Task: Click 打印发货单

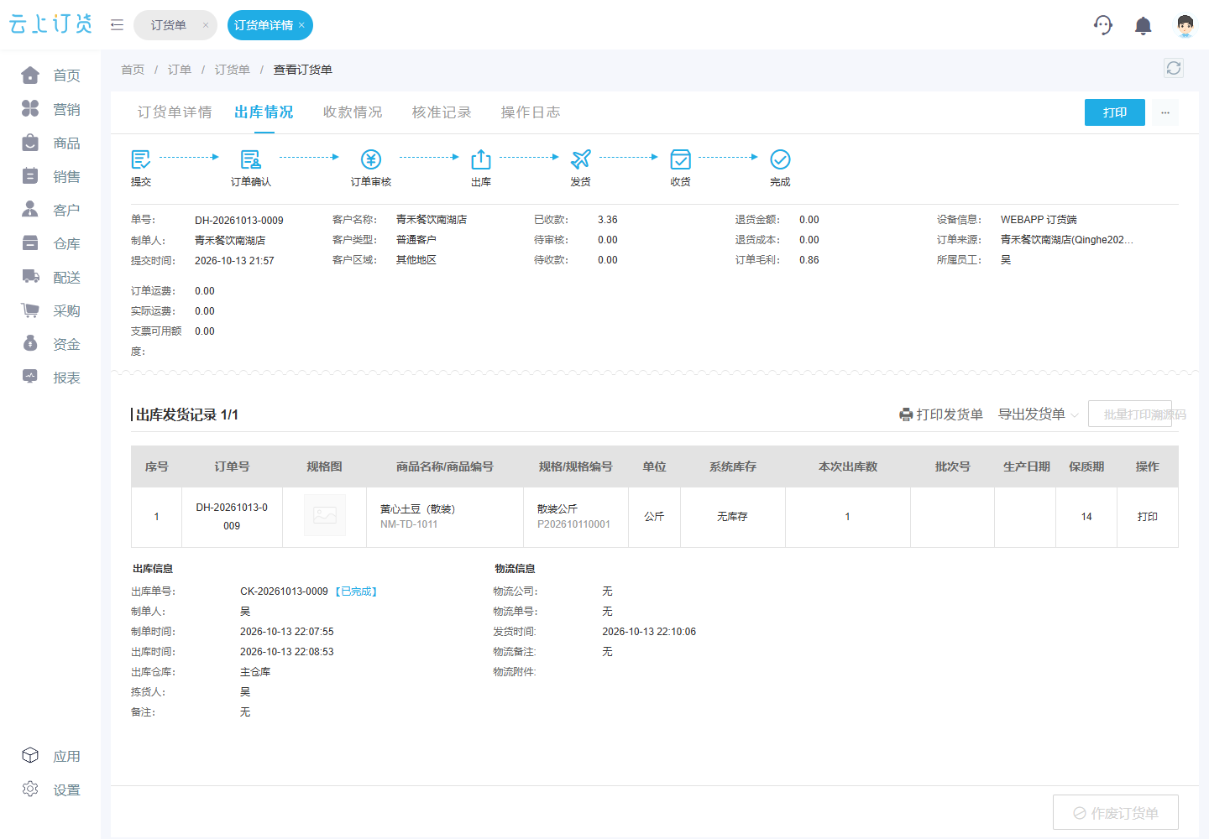Action: (x=941, y=414)
